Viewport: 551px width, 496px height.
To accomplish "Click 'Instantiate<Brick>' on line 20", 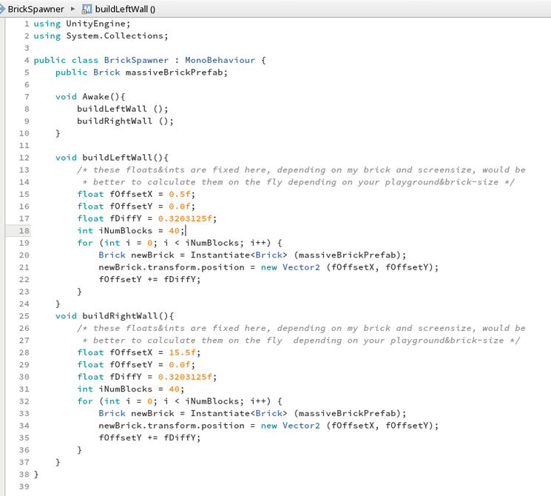I will click(239, 255).
